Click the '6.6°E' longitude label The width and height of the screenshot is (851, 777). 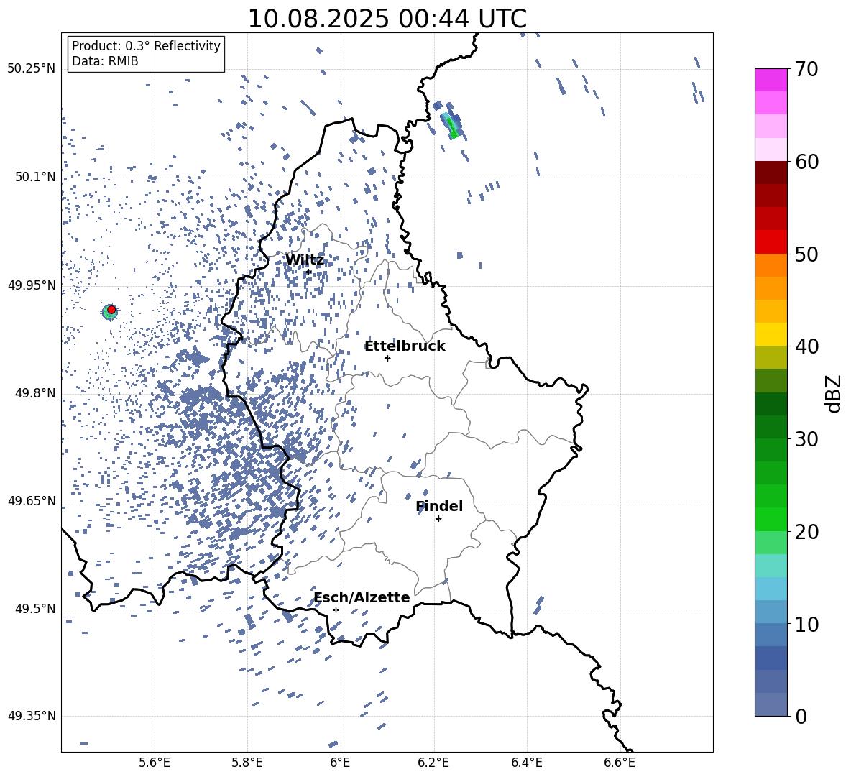620,763
